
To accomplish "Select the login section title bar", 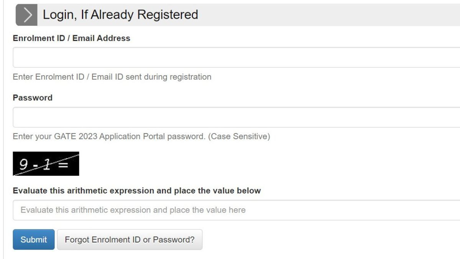I will 230,15.
